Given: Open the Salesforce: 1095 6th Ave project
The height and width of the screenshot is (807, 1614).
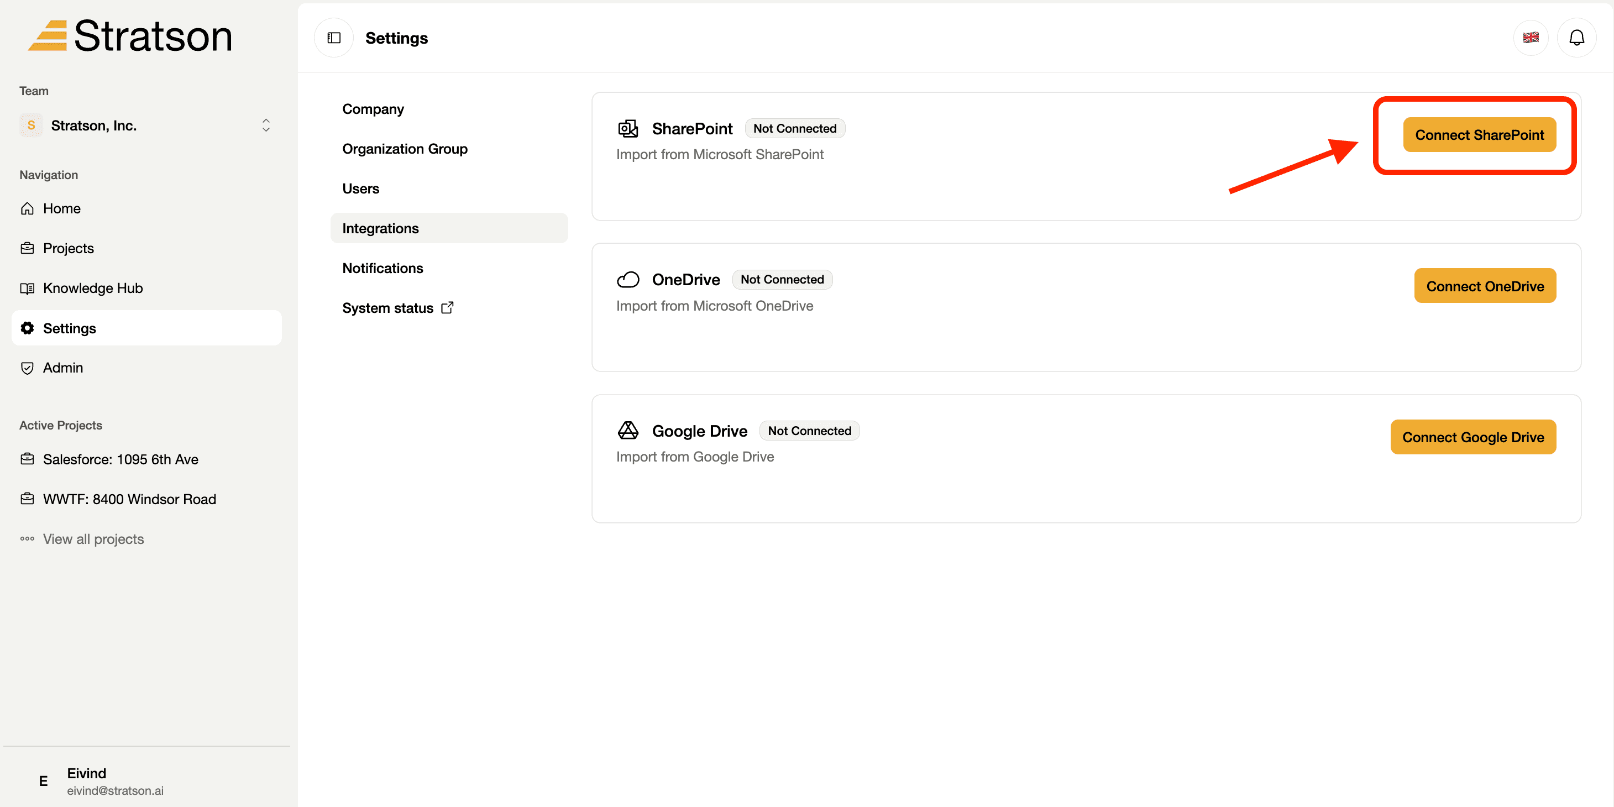Looking at the screenshot, I should (146, 460).
